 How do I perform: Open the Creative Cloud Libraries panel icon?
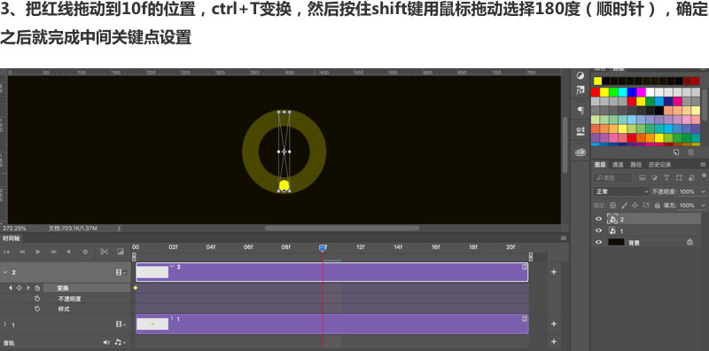[x=580, y=152]
